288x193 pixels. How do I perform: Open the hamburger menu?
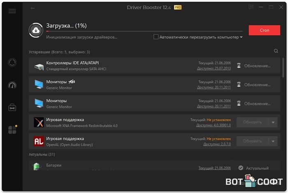[x=12, y=11]
